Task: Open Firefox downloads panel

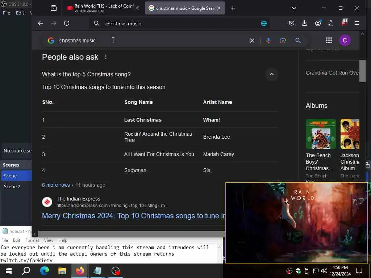Action: pyautogui.click(x=304, y=23)
